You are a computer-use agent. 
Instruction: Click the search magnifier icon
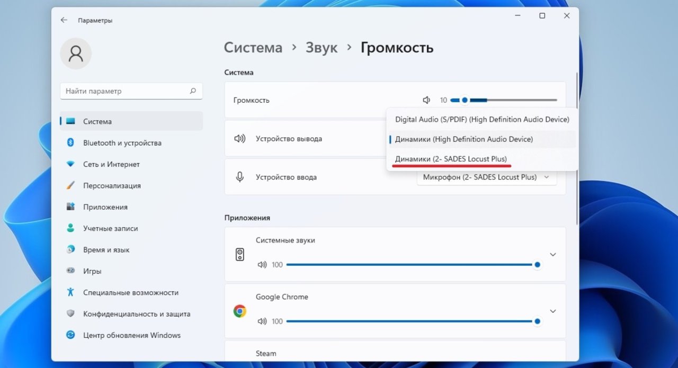[193, 91]
